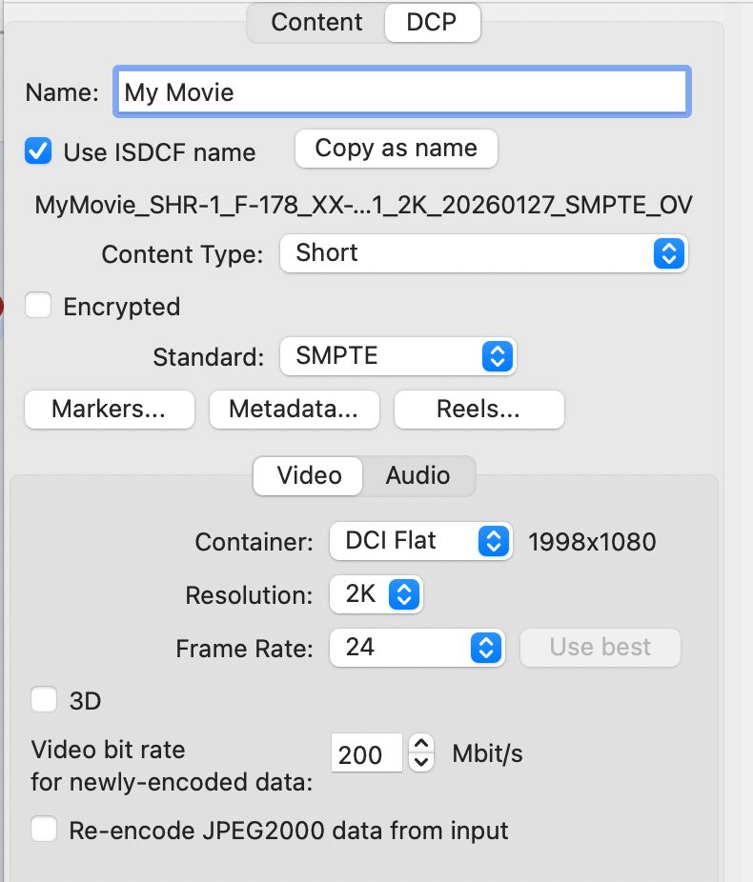Image resolution: width=753 pixels, height=882 pixels.
Task: Click the video bit rate value field
Action: [367, 755]
